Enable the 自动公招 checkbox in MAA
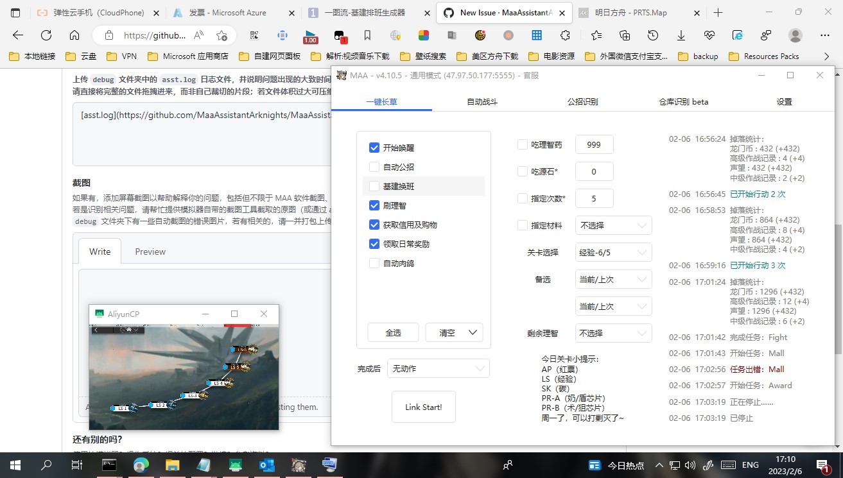Image resolution: width=843 pixels, height=478 pixels. point(374,166)
